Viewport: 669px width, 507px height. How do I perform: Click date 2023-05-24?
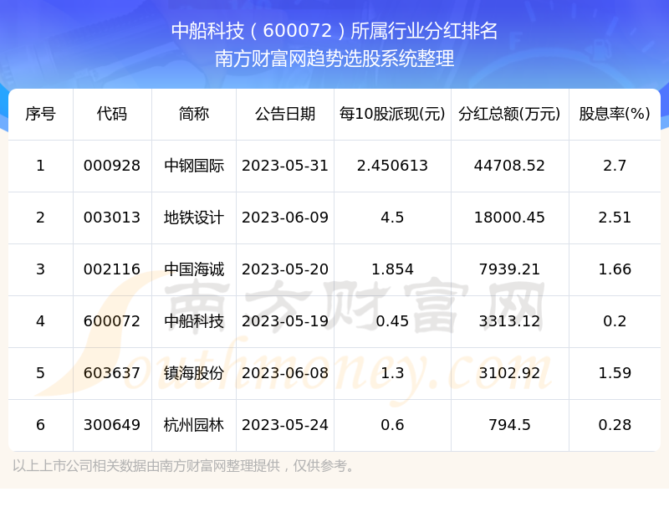pyautogui.click(x=285, y=425)
